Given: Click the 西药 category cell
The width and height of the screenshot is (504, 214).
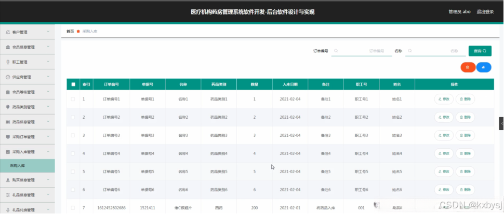Looking at the screenshot, I should coord(219,208).
